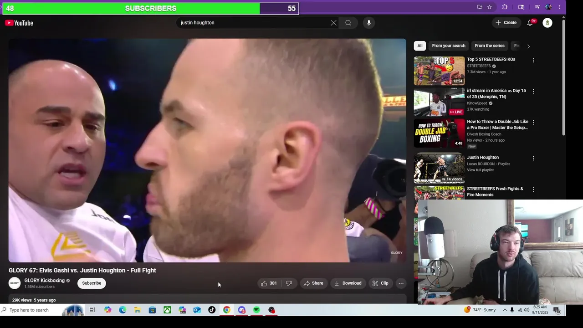Open the YouTube account avatar menu
The width and height of the screenshot is (583, 328).
point(547,23)
